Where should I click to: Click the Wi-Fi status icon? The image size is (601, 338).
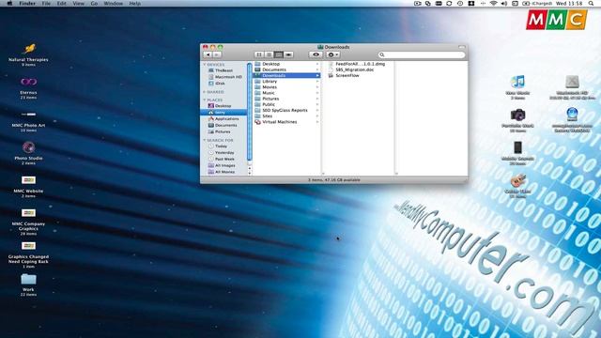click(x=494, y=3)
